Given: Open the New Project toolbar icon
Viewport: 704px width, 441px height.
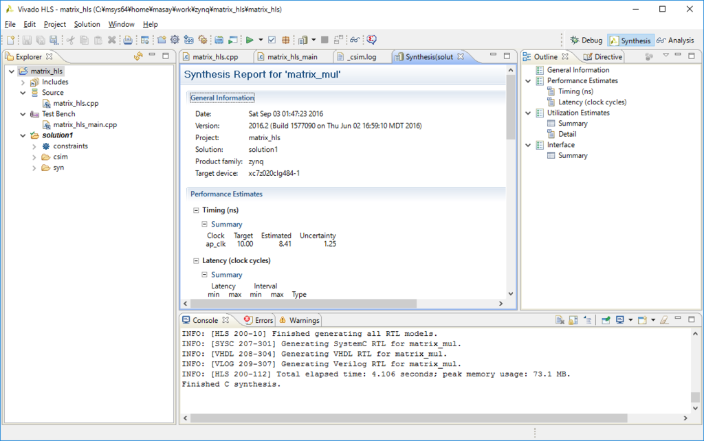Looking at the screenshot, I should point(162,40).
